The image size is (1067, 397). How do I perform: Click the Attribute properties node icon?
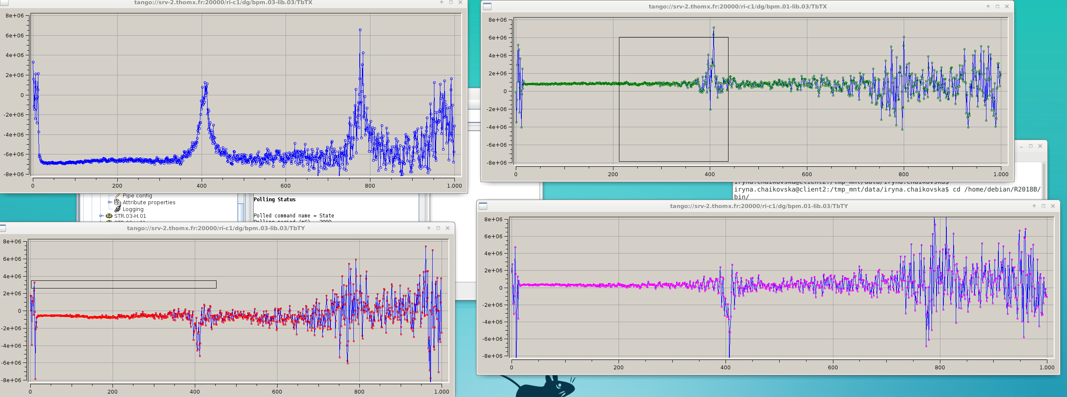point(118,202)
